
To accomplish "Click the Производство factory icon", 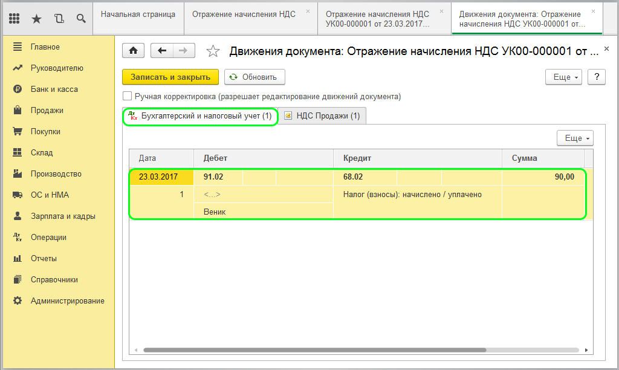I will click(18, 174).
